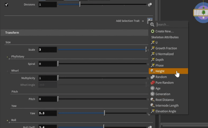Click the Multiplicity slider handle
208x128 pixels.
pyautogui.click(x=58, y=78)
